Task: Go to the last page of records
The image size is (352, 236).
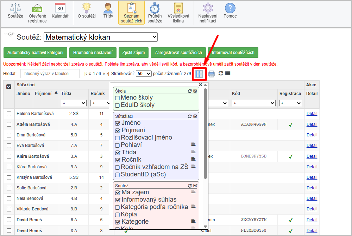Action: point(108,74)
